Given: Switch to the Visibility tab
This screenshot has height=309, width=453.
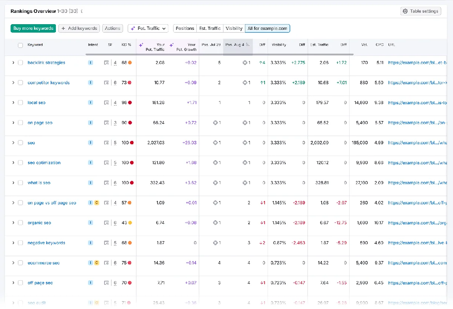Looking at the screenshot, I should coord(234,28).
